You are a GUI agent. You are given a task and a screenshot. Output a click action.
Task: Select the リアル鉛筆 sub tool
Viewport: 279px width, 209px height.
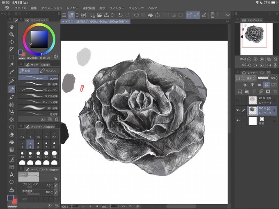coord(39,96)
